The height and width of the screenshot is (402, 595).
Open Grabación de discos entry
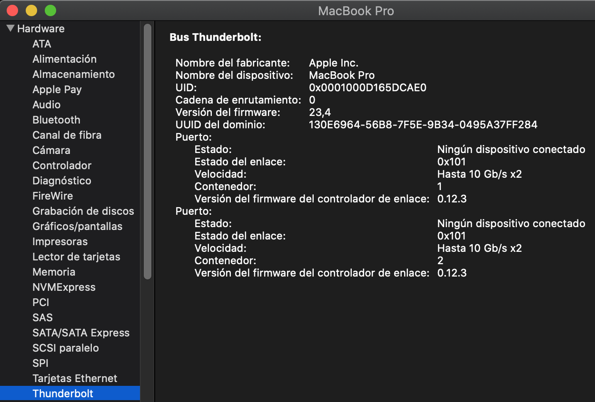pos(83,211)
